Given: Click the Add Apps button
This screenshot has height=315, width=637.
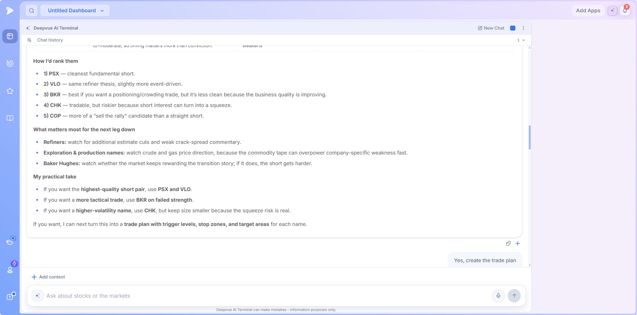Looking at the screenshot, I should [588, 11].
